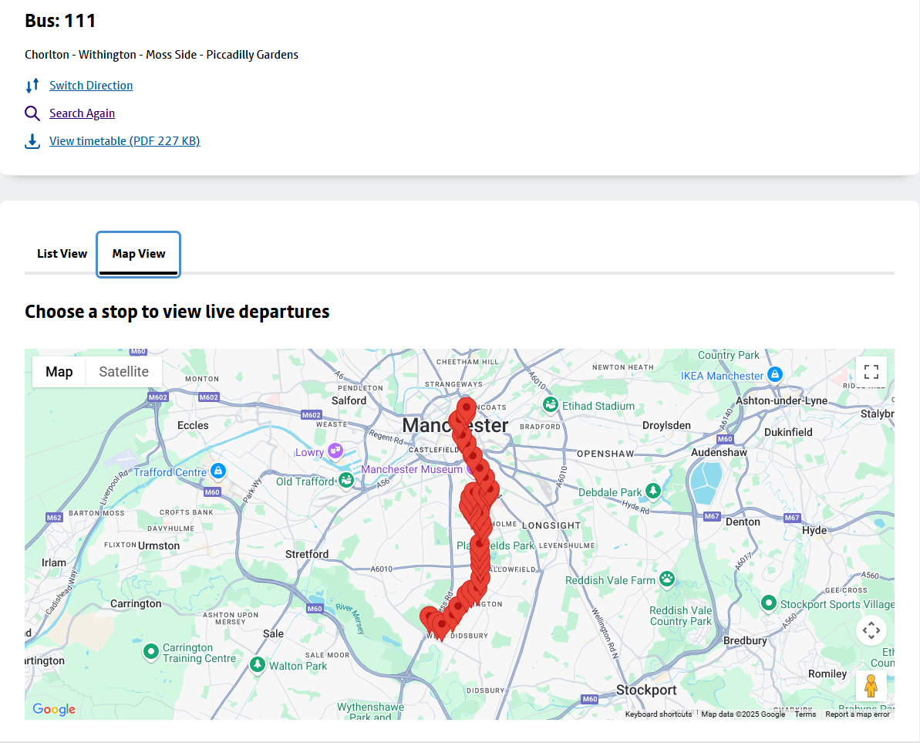Open Keyboard shortcuts for map
Screen dimensions: 920x743
(x=659, y=714)
